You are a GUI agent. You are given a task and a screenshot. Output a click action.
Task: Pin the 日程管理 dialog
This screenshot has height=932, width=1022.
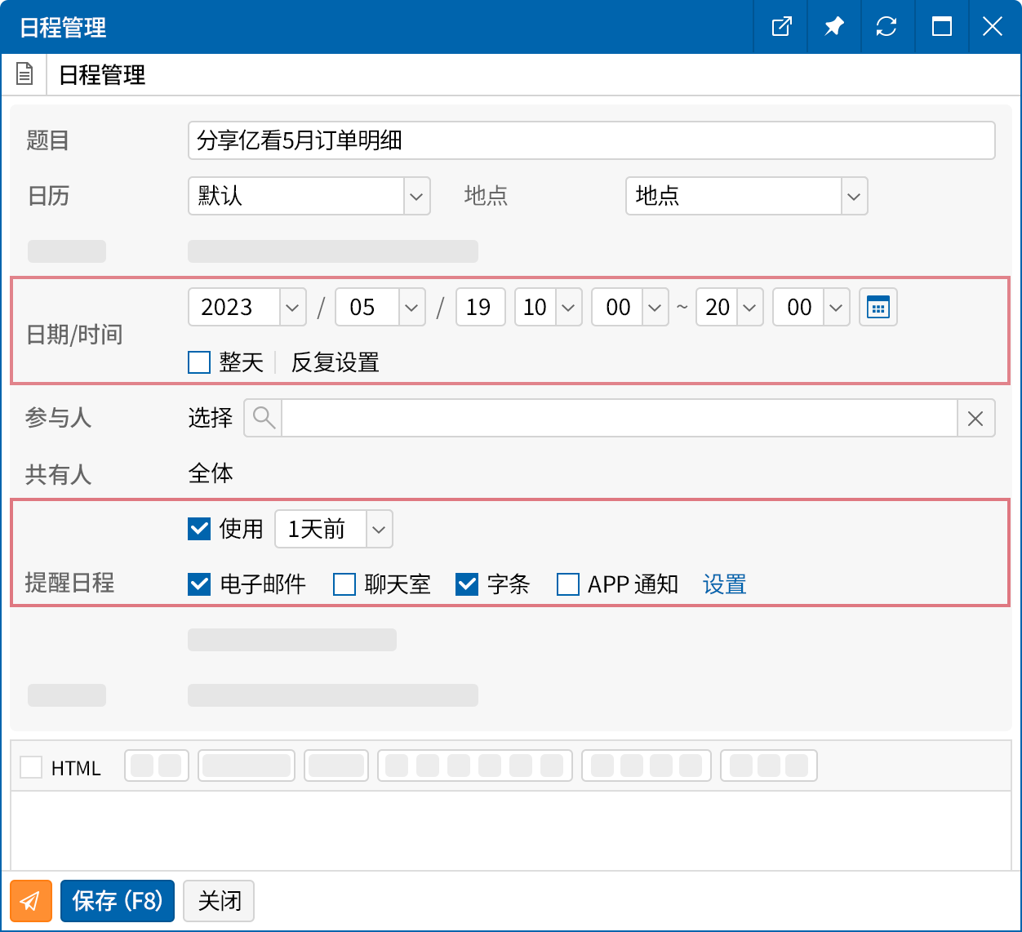pos(834,27)
